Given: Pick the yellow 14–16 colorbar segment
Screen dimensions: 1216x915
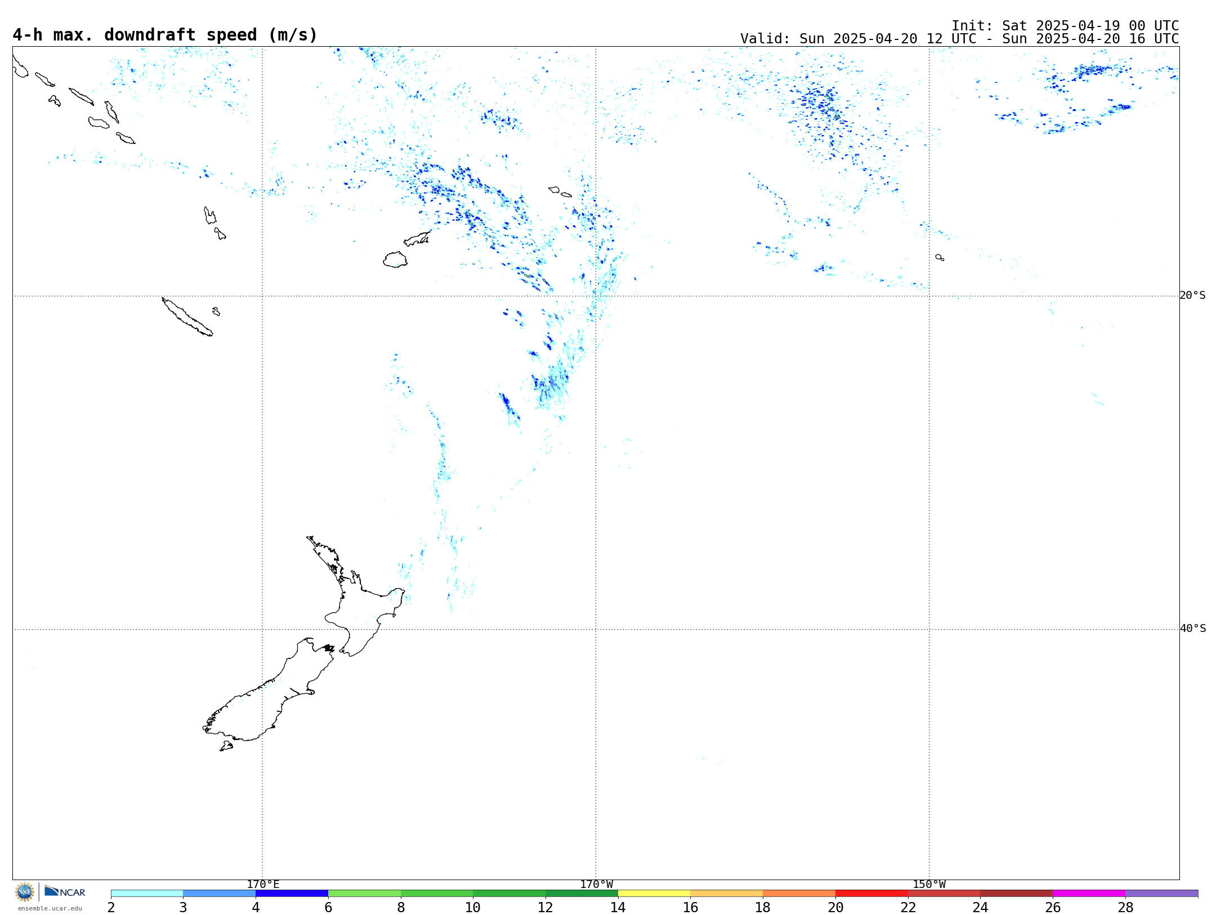Looking at the screenshot, I should click(x=654, y=894).
